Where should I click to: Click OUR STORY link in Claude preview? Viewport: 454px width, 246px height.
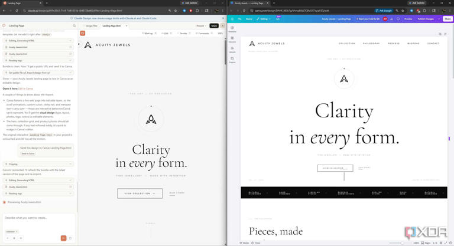coord(177,193)
